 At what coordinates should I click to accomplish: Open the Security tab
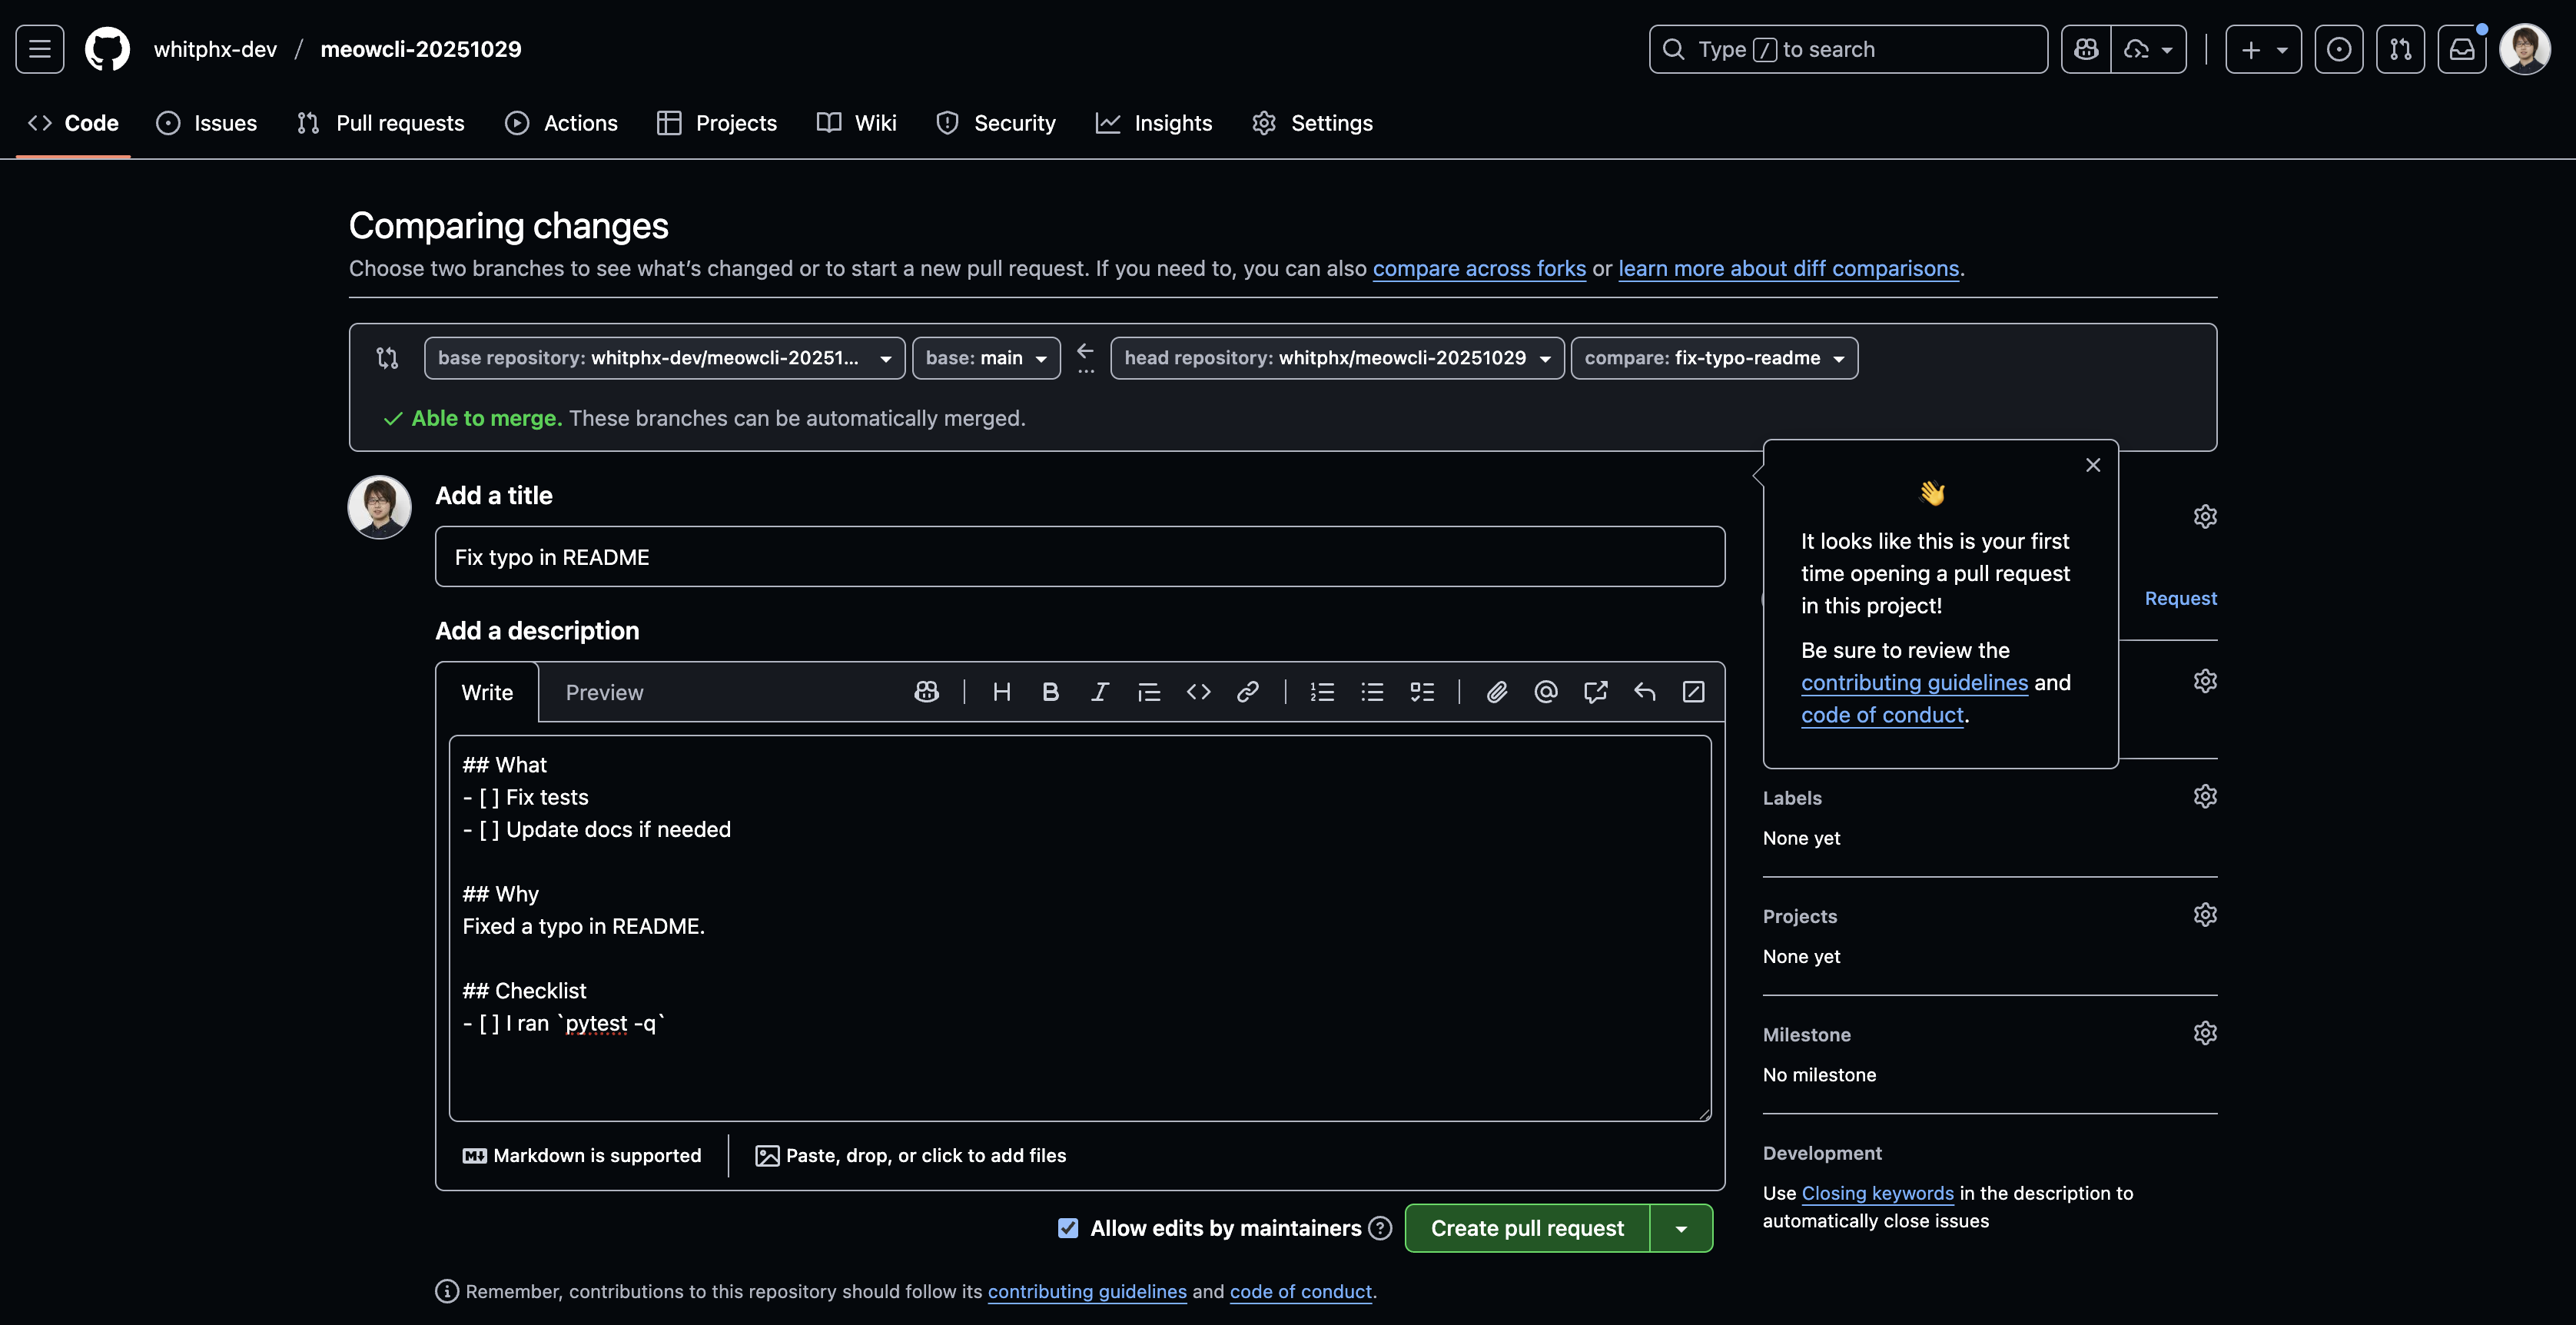click(x=995, y=123)
